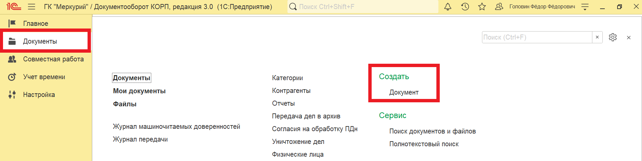Screen dimensions: 642x161
Task: Click the notifications bell icon
Action: coord(448,7)
